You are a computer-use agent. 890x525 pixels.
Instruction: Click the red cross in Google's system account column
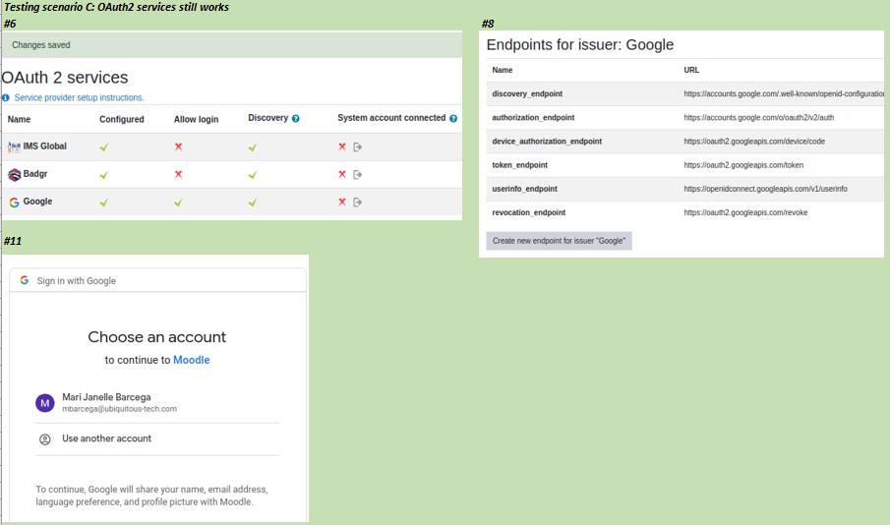[x=341, y=202]
